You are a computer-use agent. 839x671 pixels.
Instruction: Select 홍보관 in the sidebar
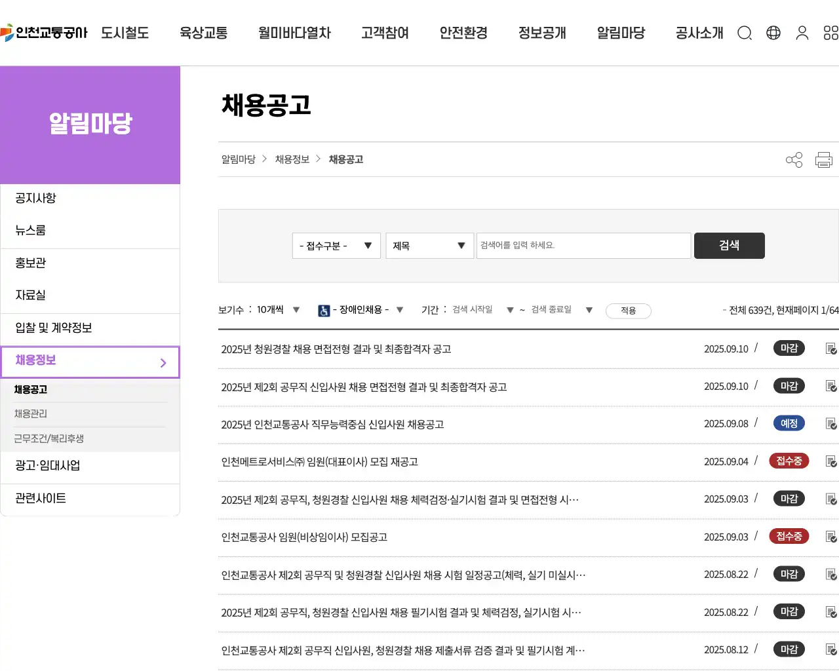click(x=90, y=263)
